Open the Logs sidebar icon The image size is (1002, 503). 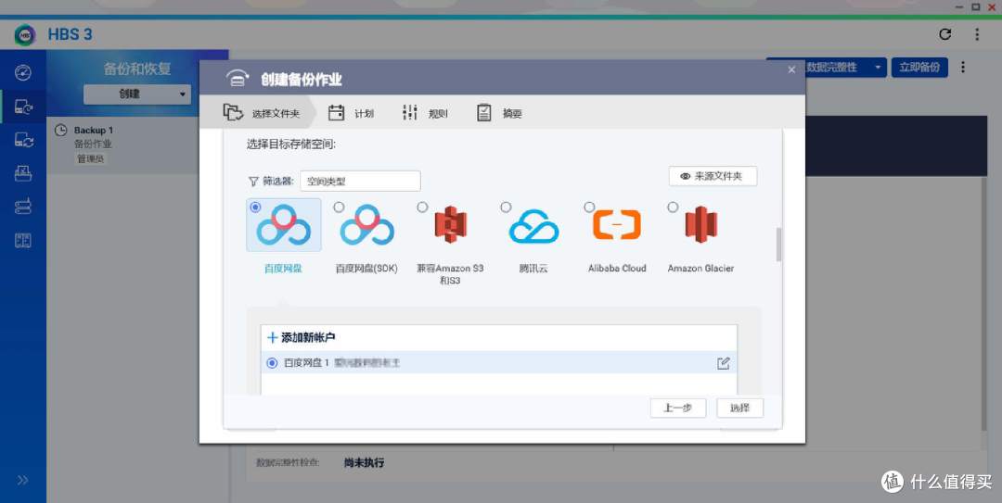click(x=23, y=240)
